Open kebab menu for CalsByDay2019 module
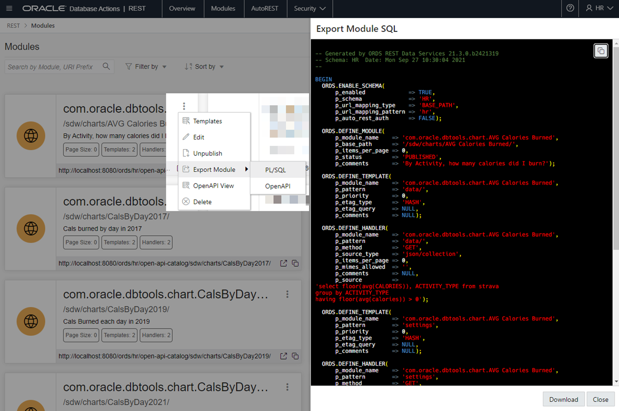Screen dimensions: 619x411 point(287,294)
